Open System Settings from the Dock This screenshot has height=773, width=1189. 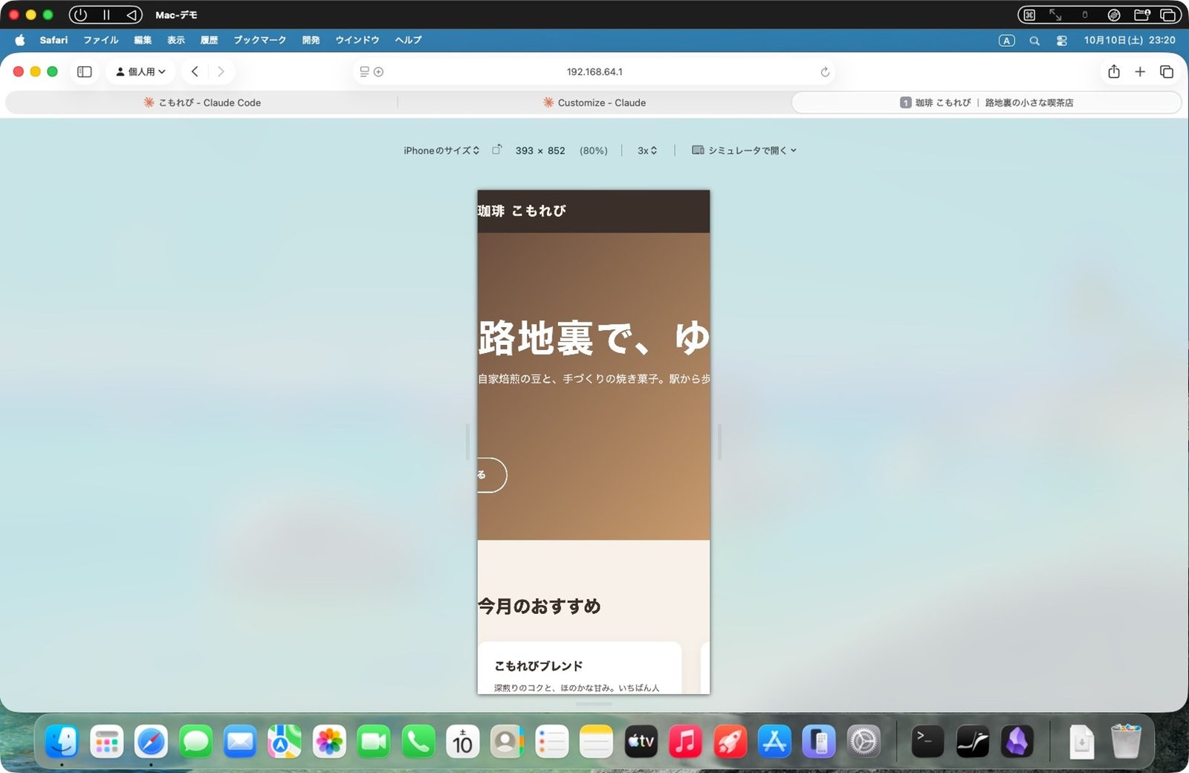pos(864,742)
